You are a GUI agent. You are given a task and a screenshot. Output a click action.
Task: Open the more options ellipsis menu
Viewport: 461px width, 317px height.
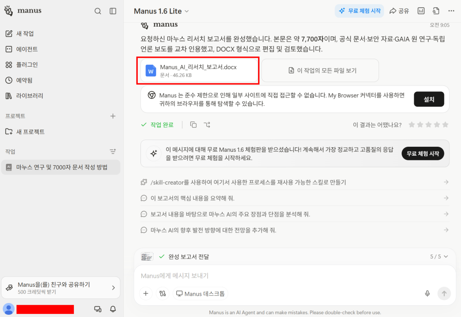(x=451, y=11)
